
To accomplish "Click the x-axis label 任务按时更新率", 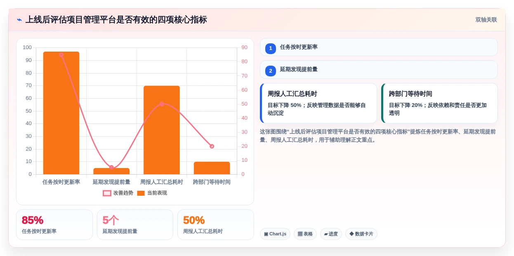I will point(61,182).
